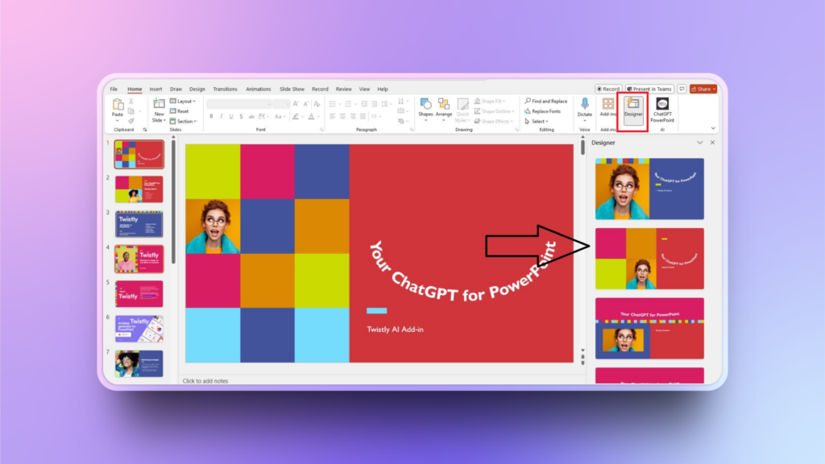Viewport: 825px width, 464px height.
Task: Apply Underline formatting
Action: (231, 116)
